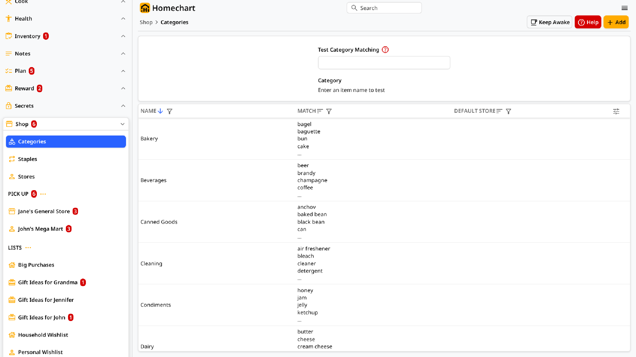The width and height of the screenshot is (636, 357).
Task: Click the red Help button
Action: [588, 22]
